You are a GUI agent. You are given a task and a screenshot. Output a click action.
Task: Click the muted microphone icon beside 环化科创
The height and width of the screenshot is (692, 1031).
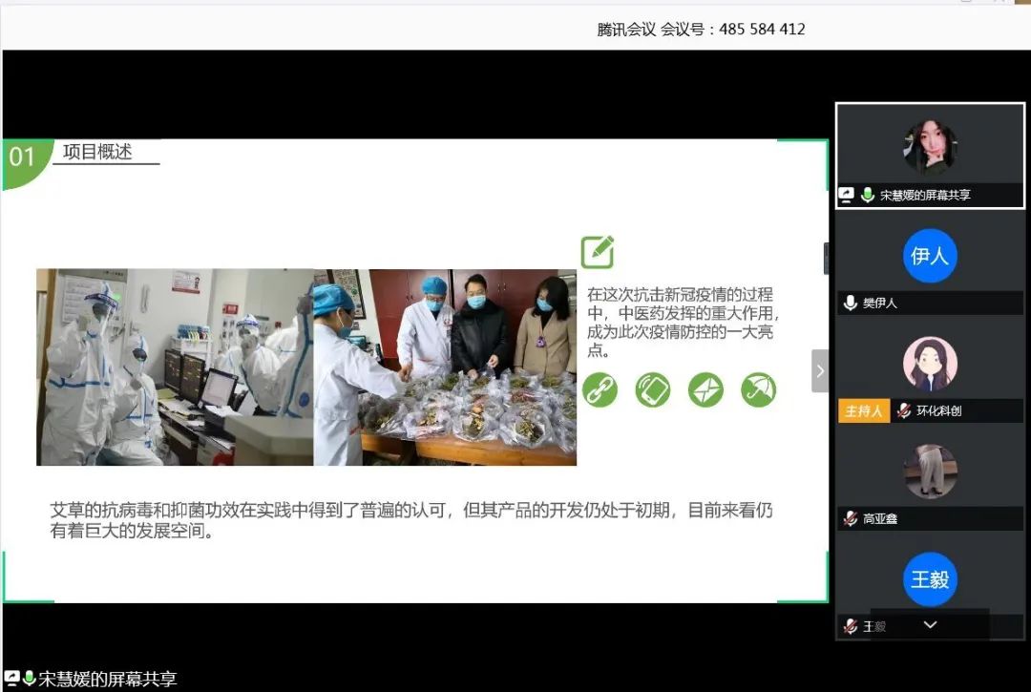[905, 410]
